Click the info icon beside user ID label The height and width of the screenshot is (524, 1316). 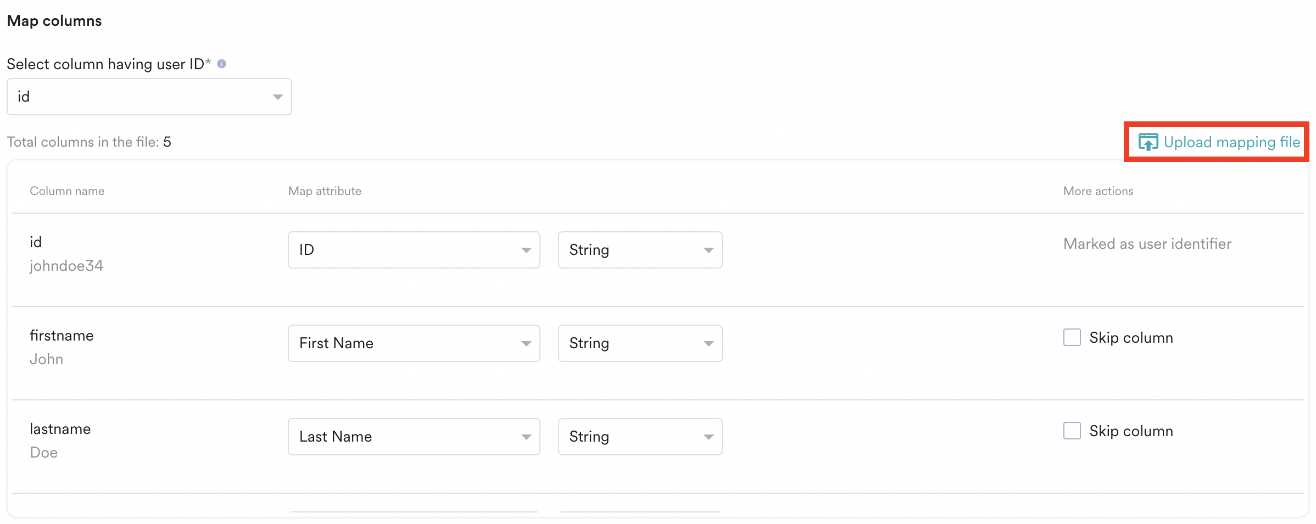(222, 64)
